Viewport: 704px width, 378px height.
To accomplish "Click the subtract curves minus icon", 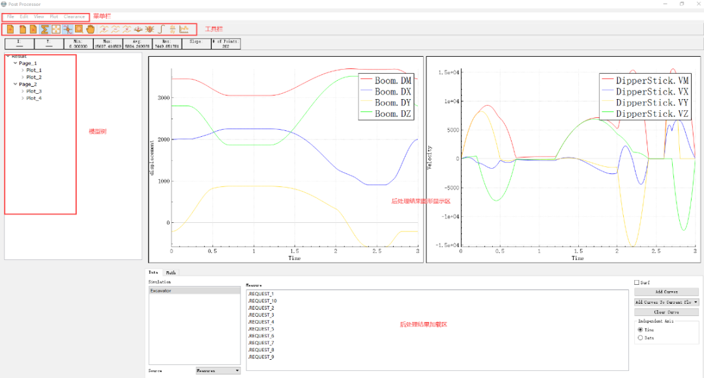I will pos(115,29).
